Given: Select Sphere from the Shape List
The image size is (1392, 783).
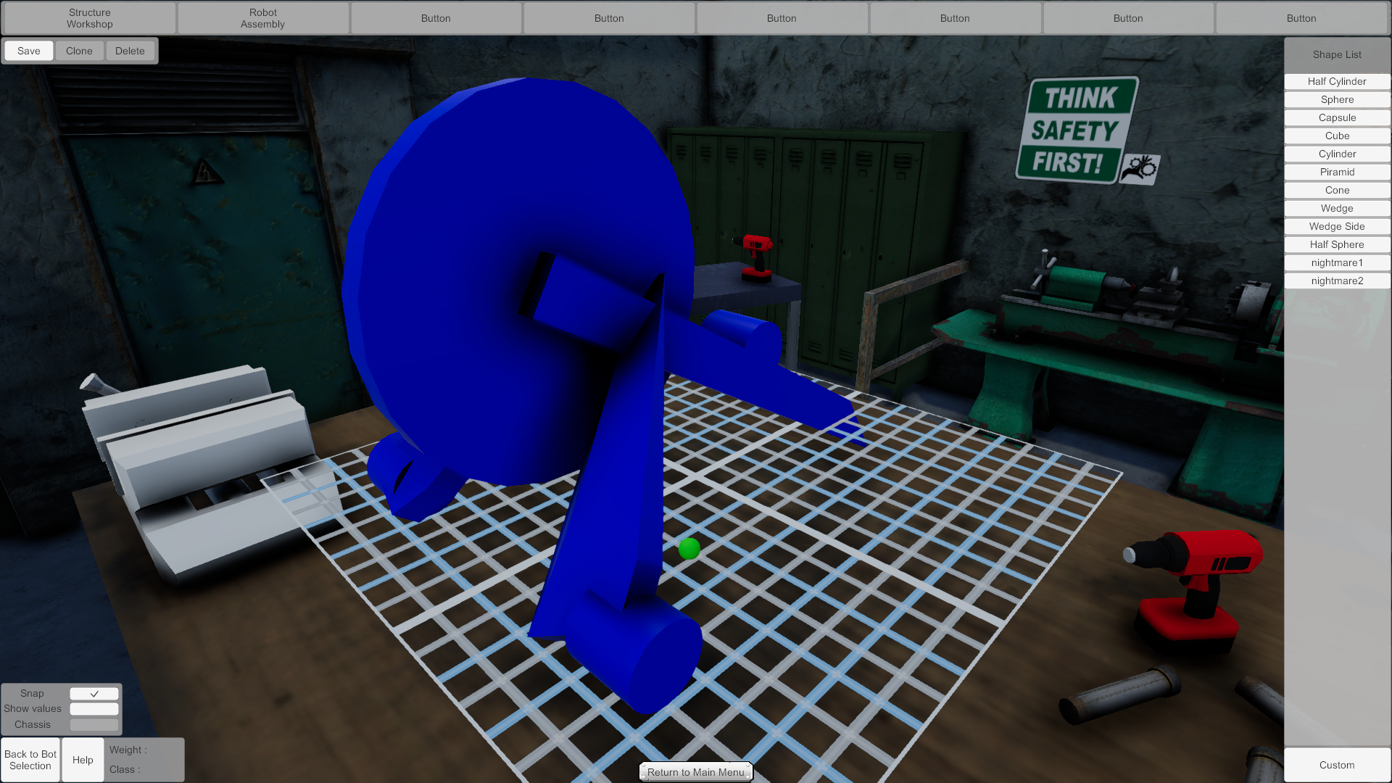Looking at the screenshot, I should click(x=1337, y=99).
